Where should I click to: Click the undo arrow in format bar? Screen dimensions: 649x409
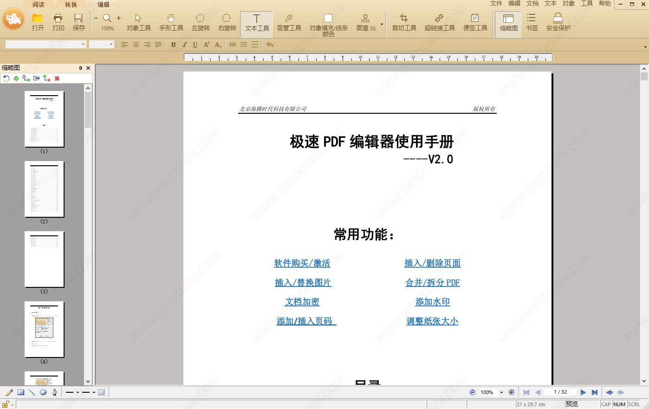coord(270,45)
